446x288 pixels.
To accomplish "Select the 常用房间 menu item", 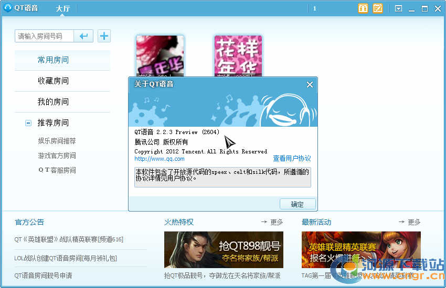I will click(x=53, y=60).
